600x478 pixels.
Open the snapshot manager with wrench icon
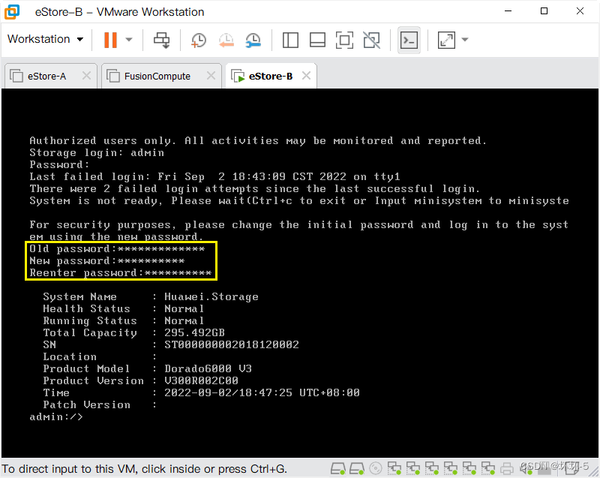(x=253, y=40)
